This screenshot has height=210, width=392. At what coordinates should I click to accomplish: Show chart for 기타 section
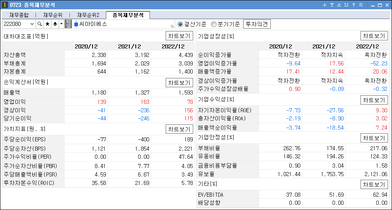tap(374, 185)
